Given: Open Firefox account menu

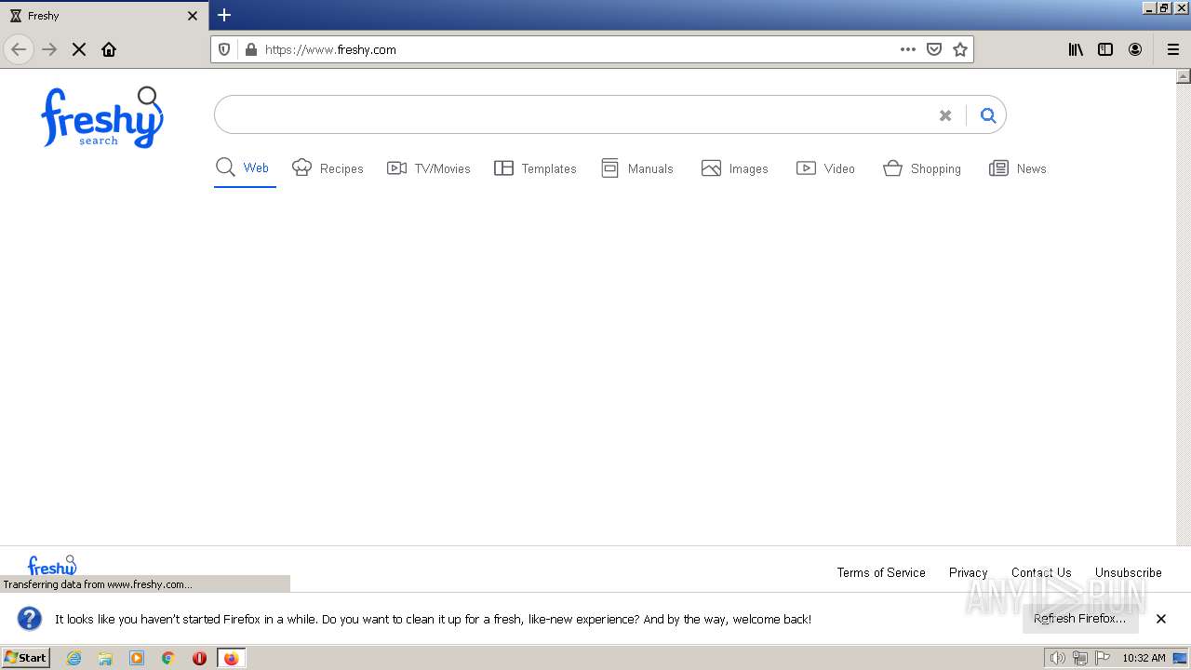Looking at the screenshot, I should tap(1135, 49).
